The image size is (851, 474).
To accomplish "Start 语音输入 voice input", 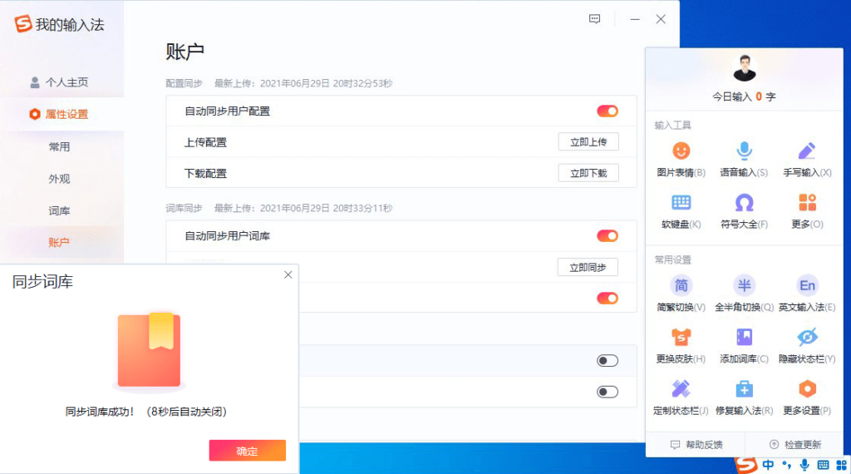I will (744, 151).
